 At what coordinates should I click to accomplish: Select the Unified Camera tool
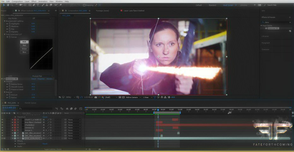[21, 5]
